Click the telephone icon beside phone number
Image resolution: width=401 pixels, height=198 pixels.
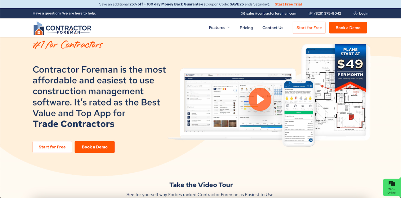pyautogui.click(x=311, y=13)
